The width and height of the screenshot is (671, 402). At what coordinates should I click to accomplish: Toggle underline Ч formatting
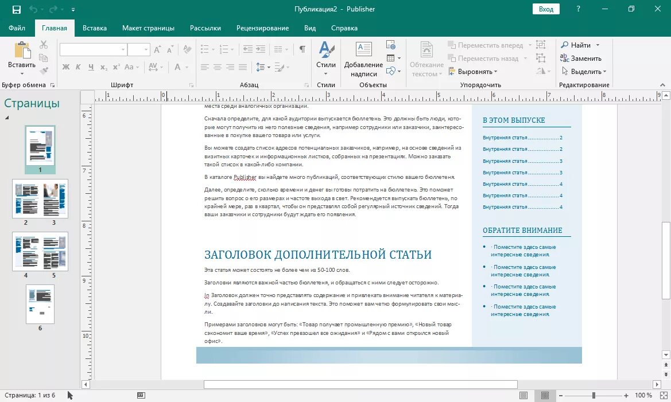click(91, 67)
